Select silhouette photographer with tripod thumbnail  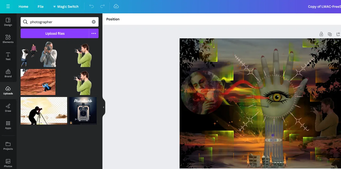click(44, 111)
